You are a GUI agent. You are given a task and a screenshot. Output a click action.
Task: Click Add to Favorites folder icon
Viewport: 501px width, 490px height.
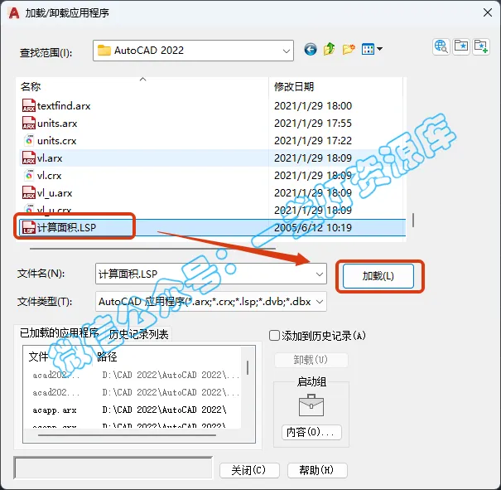tap(481, 46)
